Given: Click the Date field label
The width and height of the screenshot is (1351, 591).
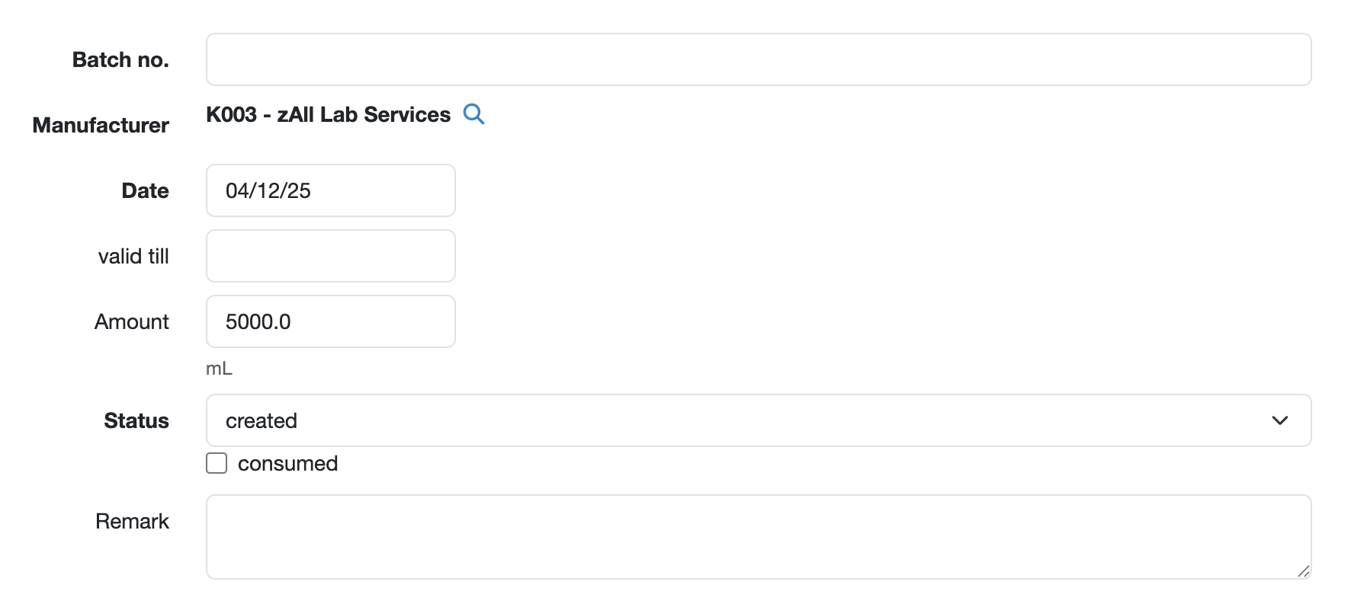Looking at the screenshot, I should 145,190.
